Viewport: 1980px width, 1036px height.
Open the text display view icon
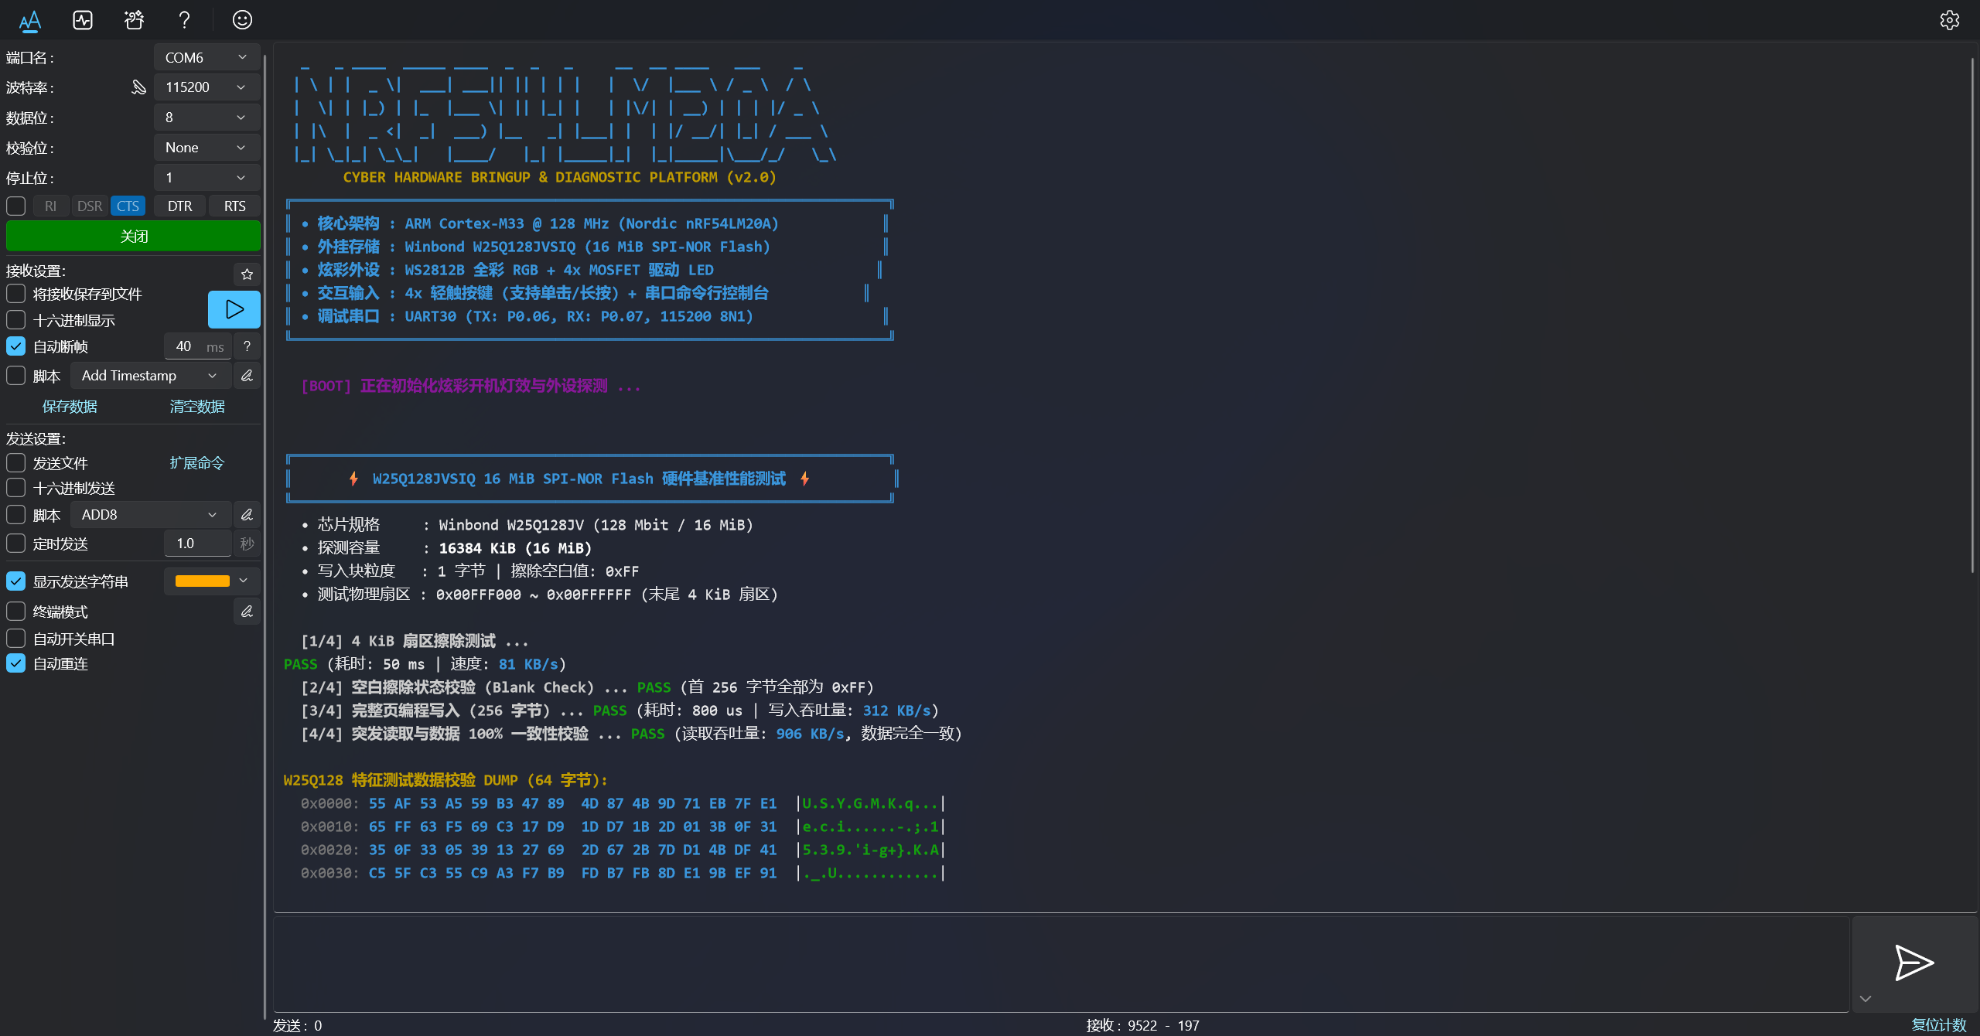pos(29,20)
